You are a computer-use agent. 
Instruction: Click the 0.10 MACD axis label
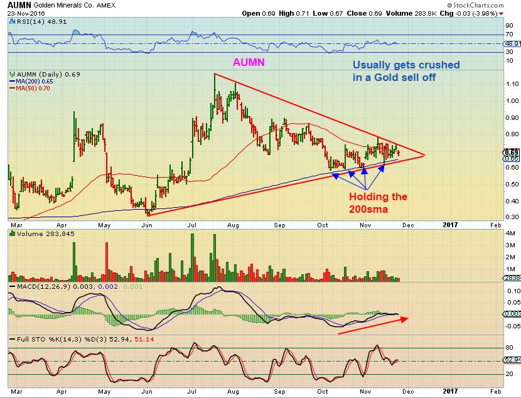tap(513, 291)
